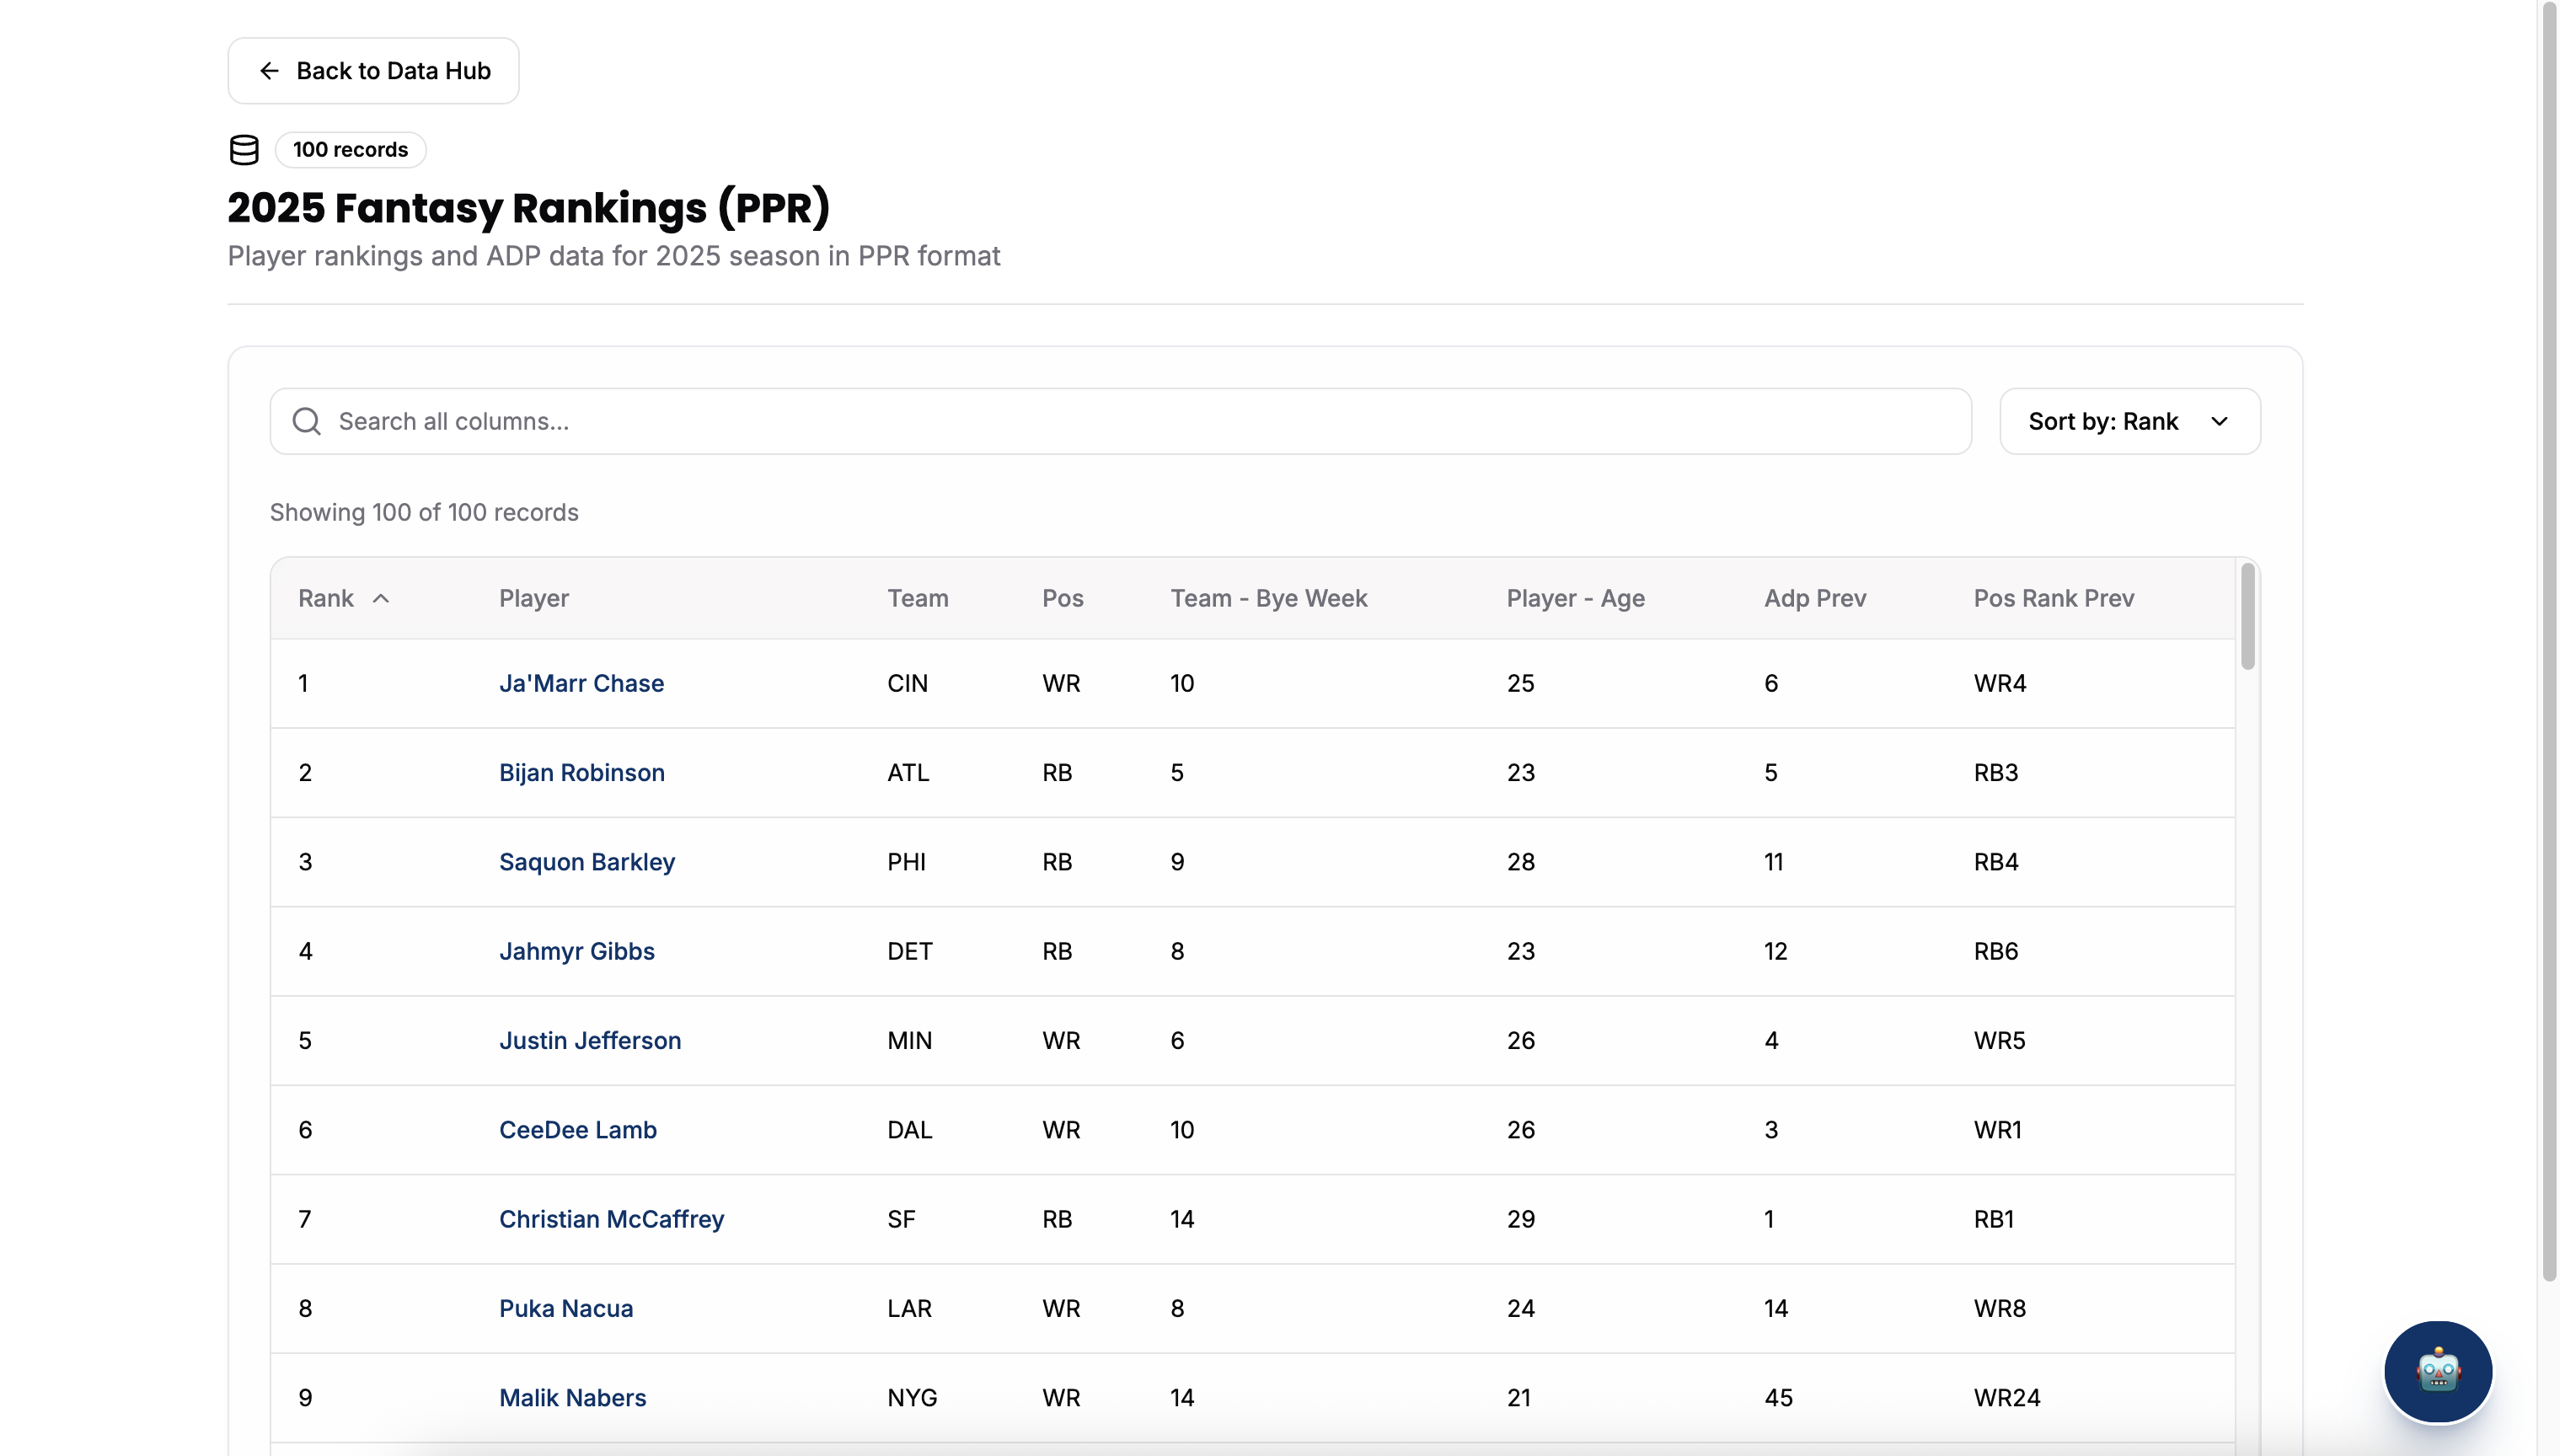Sort by Team column header
The height and width of the screenshot is (1456, 2560).
[918, 598]
